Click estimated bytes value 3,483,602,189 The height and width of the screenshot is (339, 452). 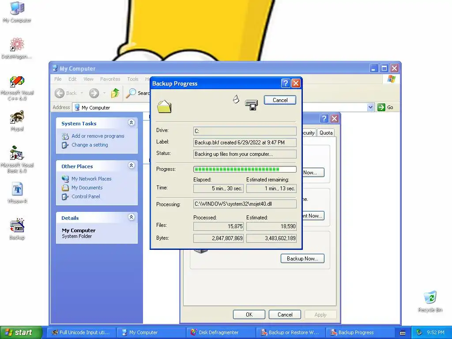tap(271, 238)
